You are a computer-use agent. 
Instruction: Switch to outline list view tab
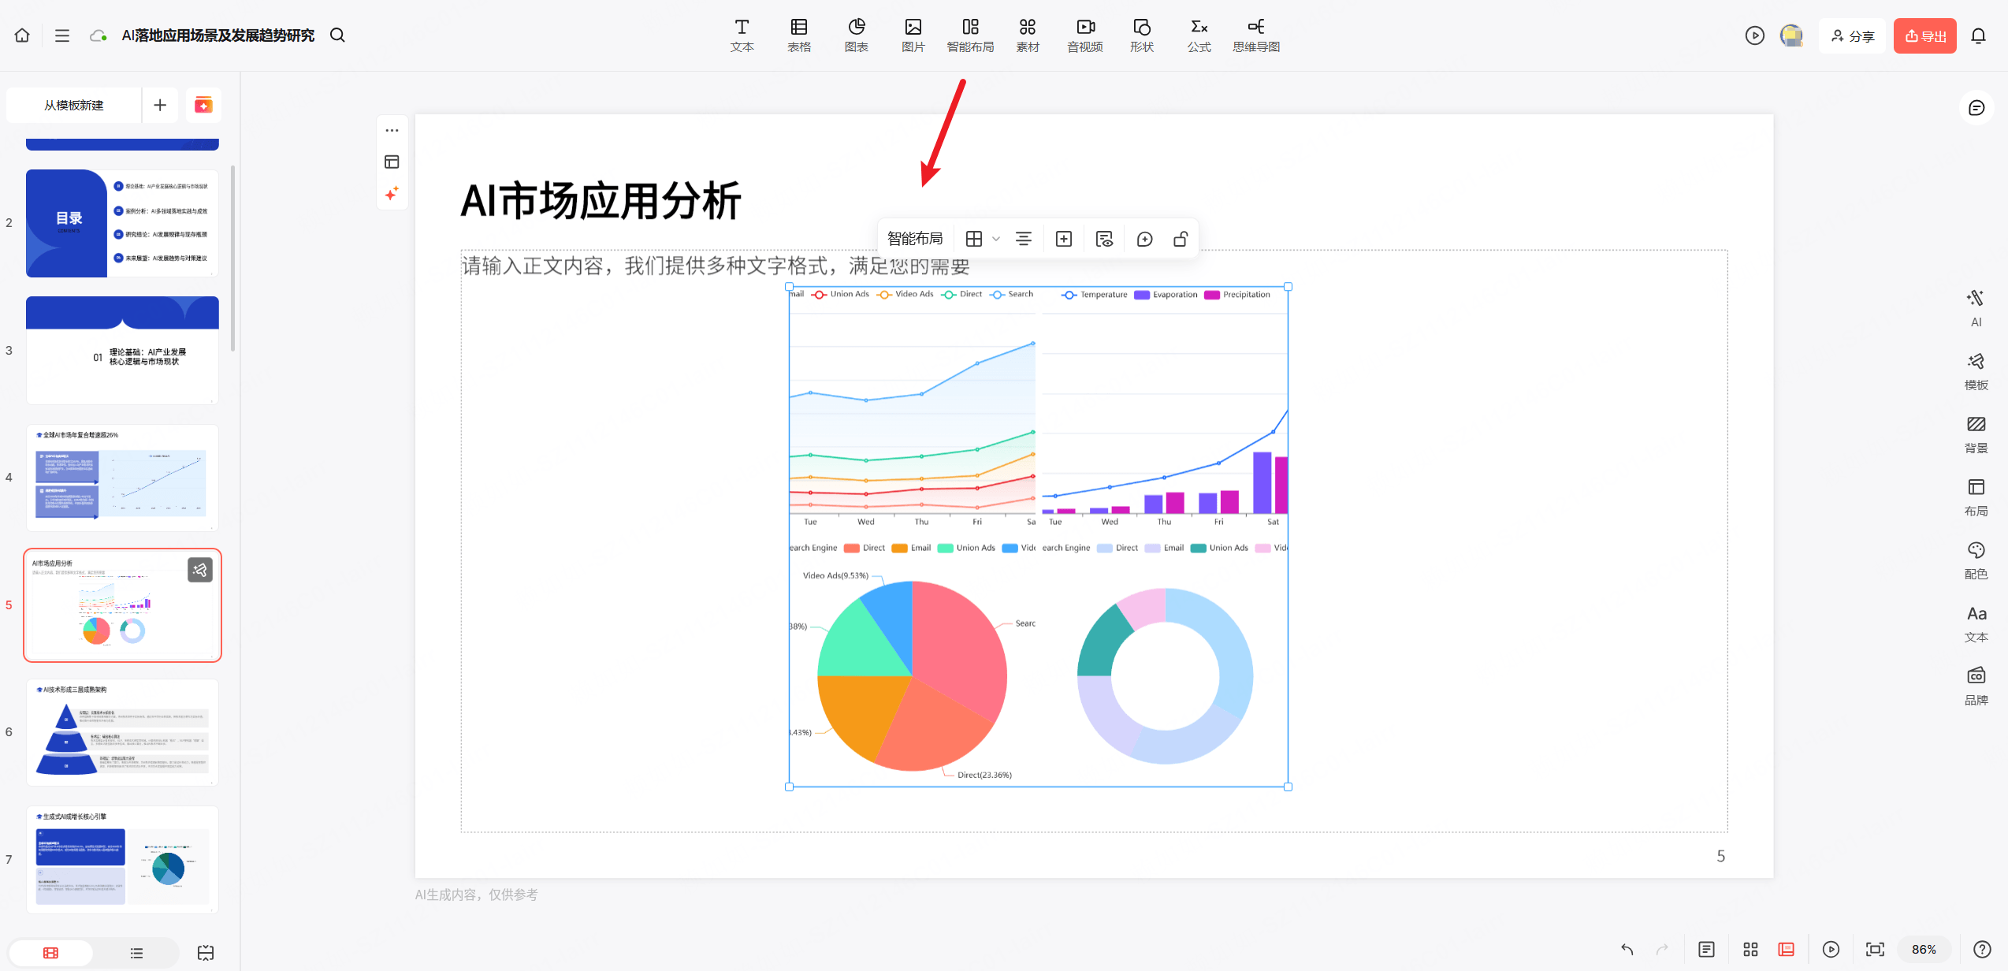coord(136,953)
